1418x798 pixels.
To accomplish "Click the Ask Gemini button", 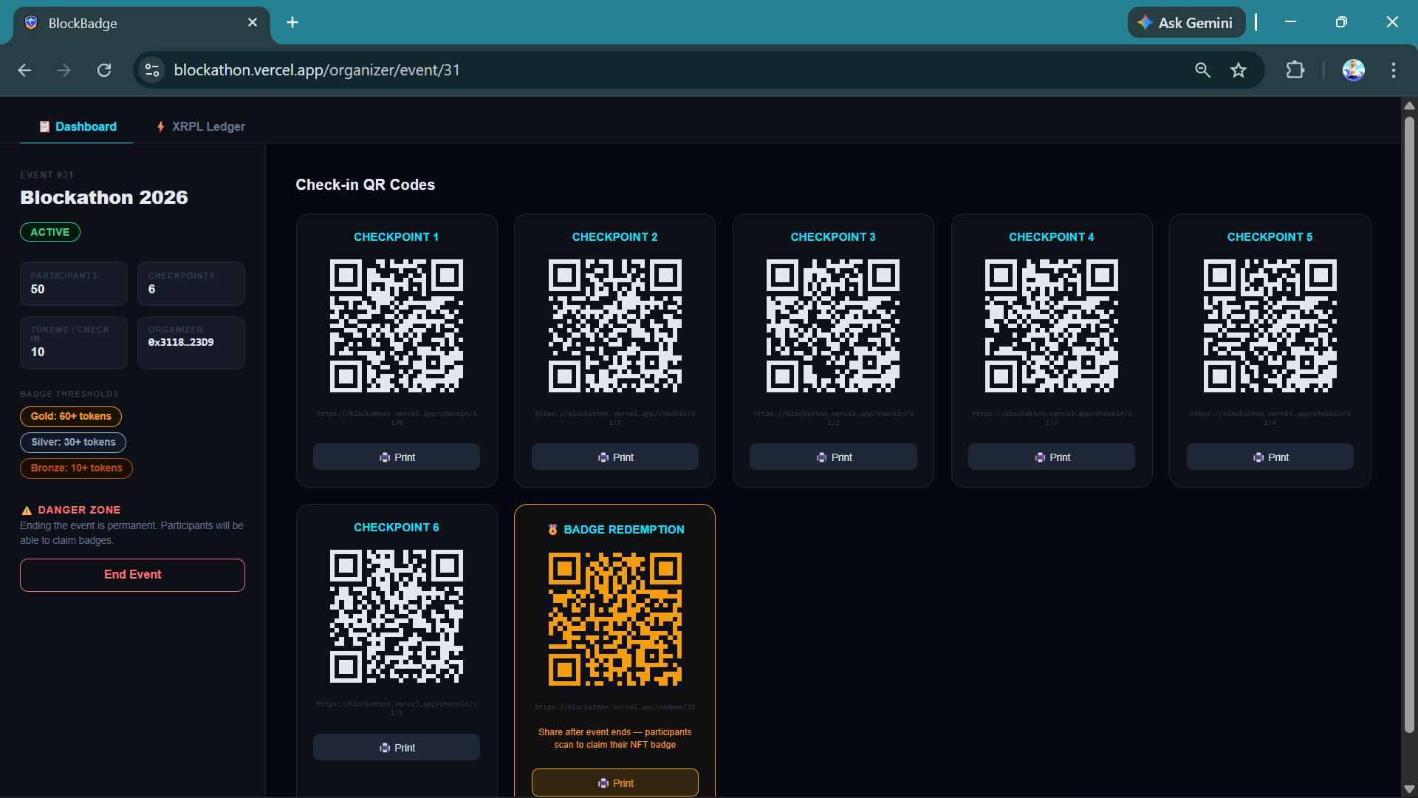I will click(x=1186, y=22).
